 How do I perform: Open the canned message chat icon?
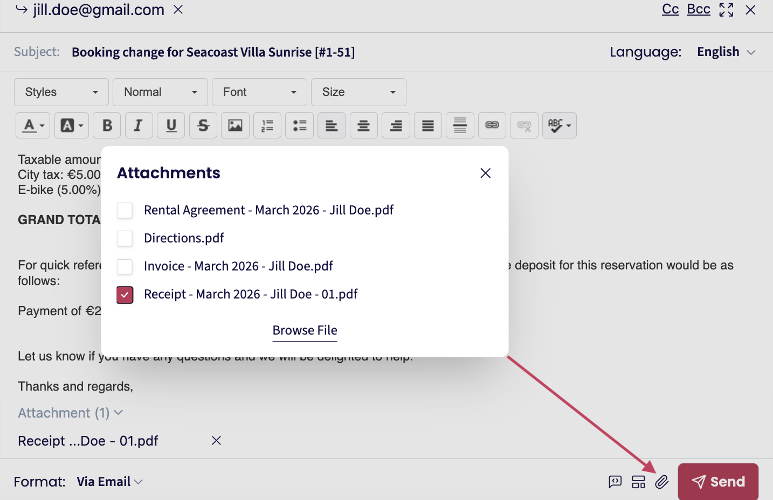(615, 482)
